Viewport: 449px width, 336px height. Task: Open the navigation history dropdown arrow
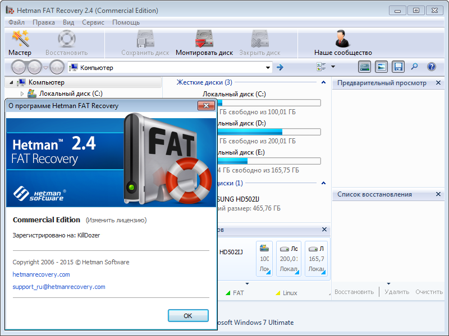tap(45, 67)
